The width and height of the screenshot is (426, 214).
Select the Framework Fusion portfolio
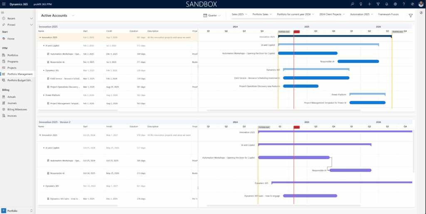pos(388,15)
